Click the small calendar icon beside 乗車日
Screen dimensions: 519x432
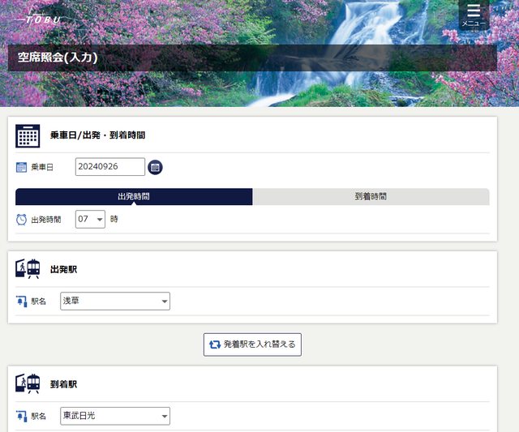(22, 168)
